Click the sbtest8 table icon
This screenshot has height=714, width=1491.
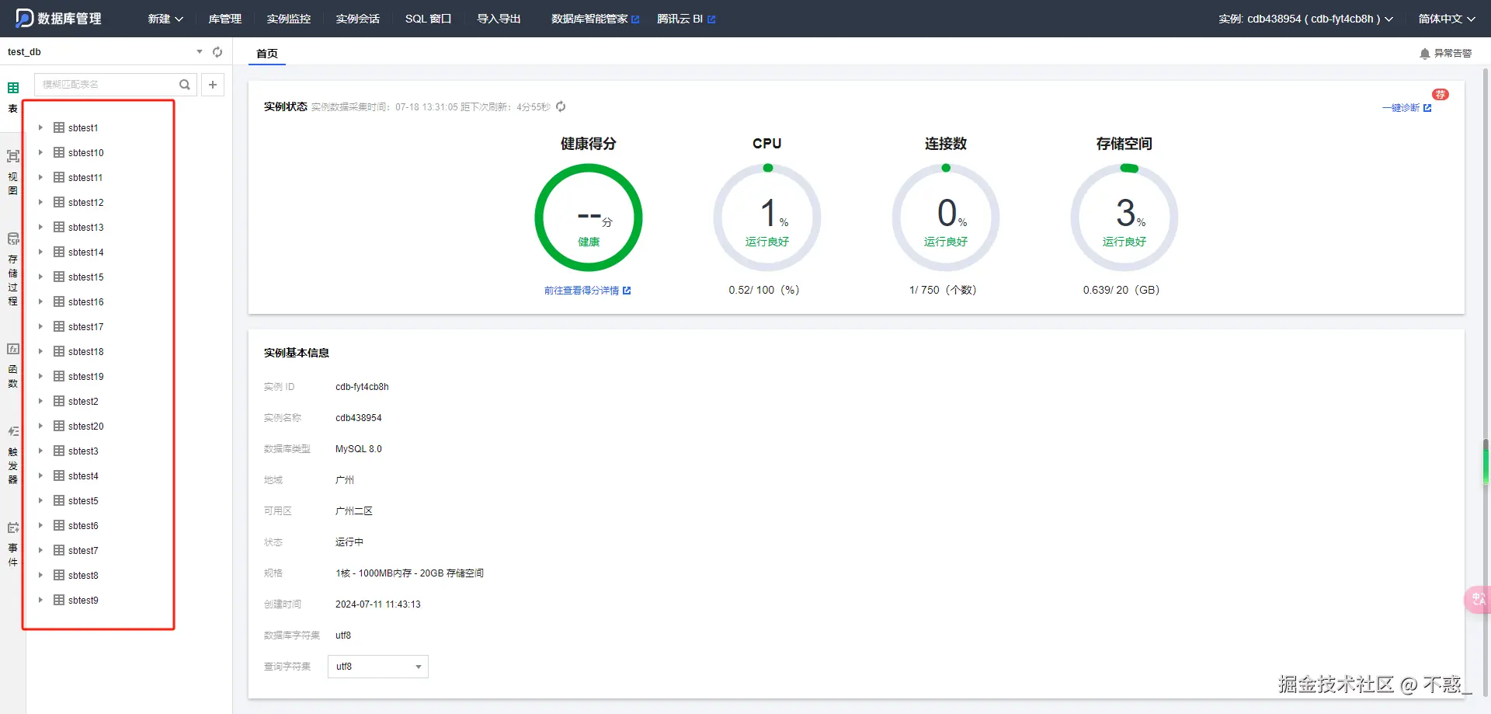59,575
